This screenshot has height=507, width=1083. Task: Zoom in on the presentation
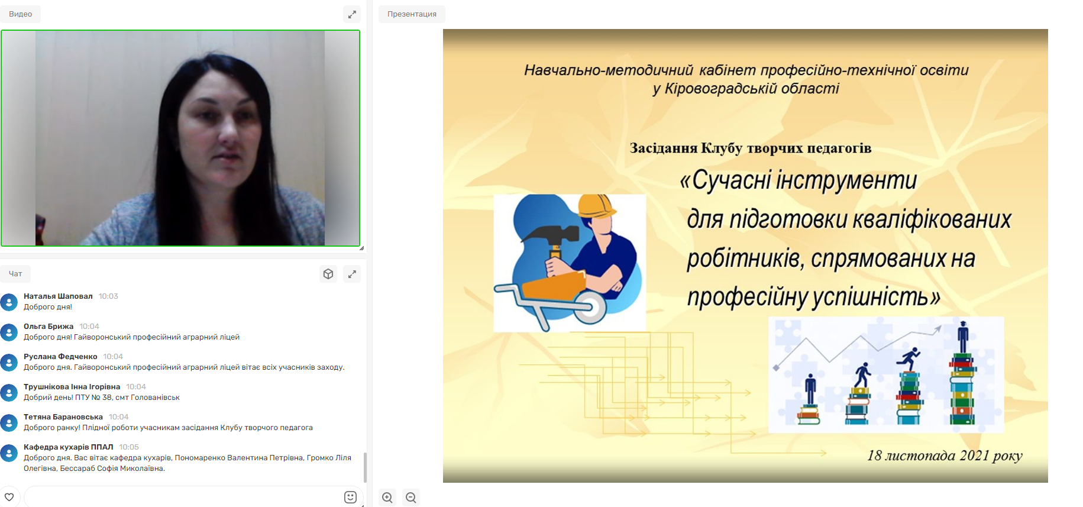point(387,498)
